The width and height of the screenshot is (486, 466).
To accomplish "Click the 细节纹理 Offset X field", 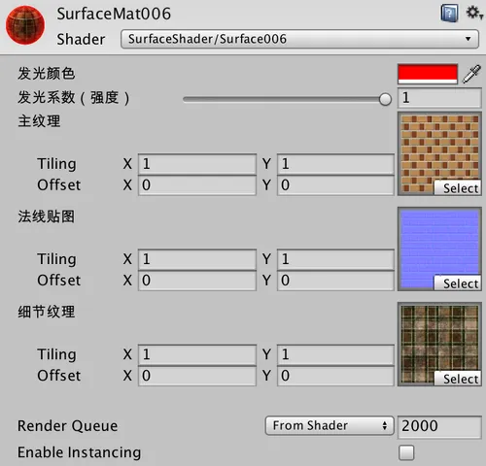I will 197,376.
